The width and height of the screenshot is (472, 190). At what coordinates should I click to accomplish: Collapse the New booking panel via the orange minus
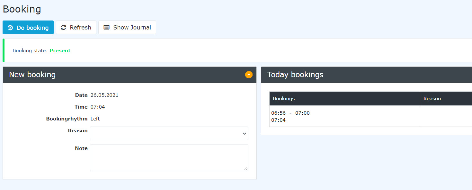[249, 75]
